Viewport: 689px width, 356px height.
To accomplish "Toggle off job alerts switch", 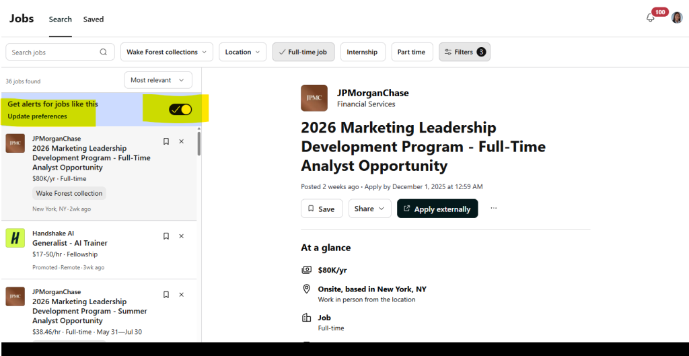I will [180, 110].
